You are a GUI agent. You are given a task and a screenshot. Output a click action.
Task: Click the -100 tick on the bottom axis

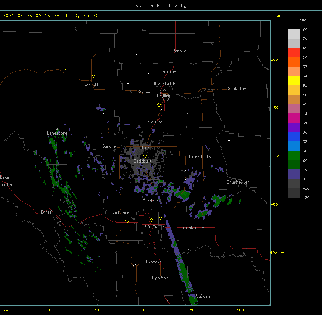pyautogui.click(x=47, y=310)
